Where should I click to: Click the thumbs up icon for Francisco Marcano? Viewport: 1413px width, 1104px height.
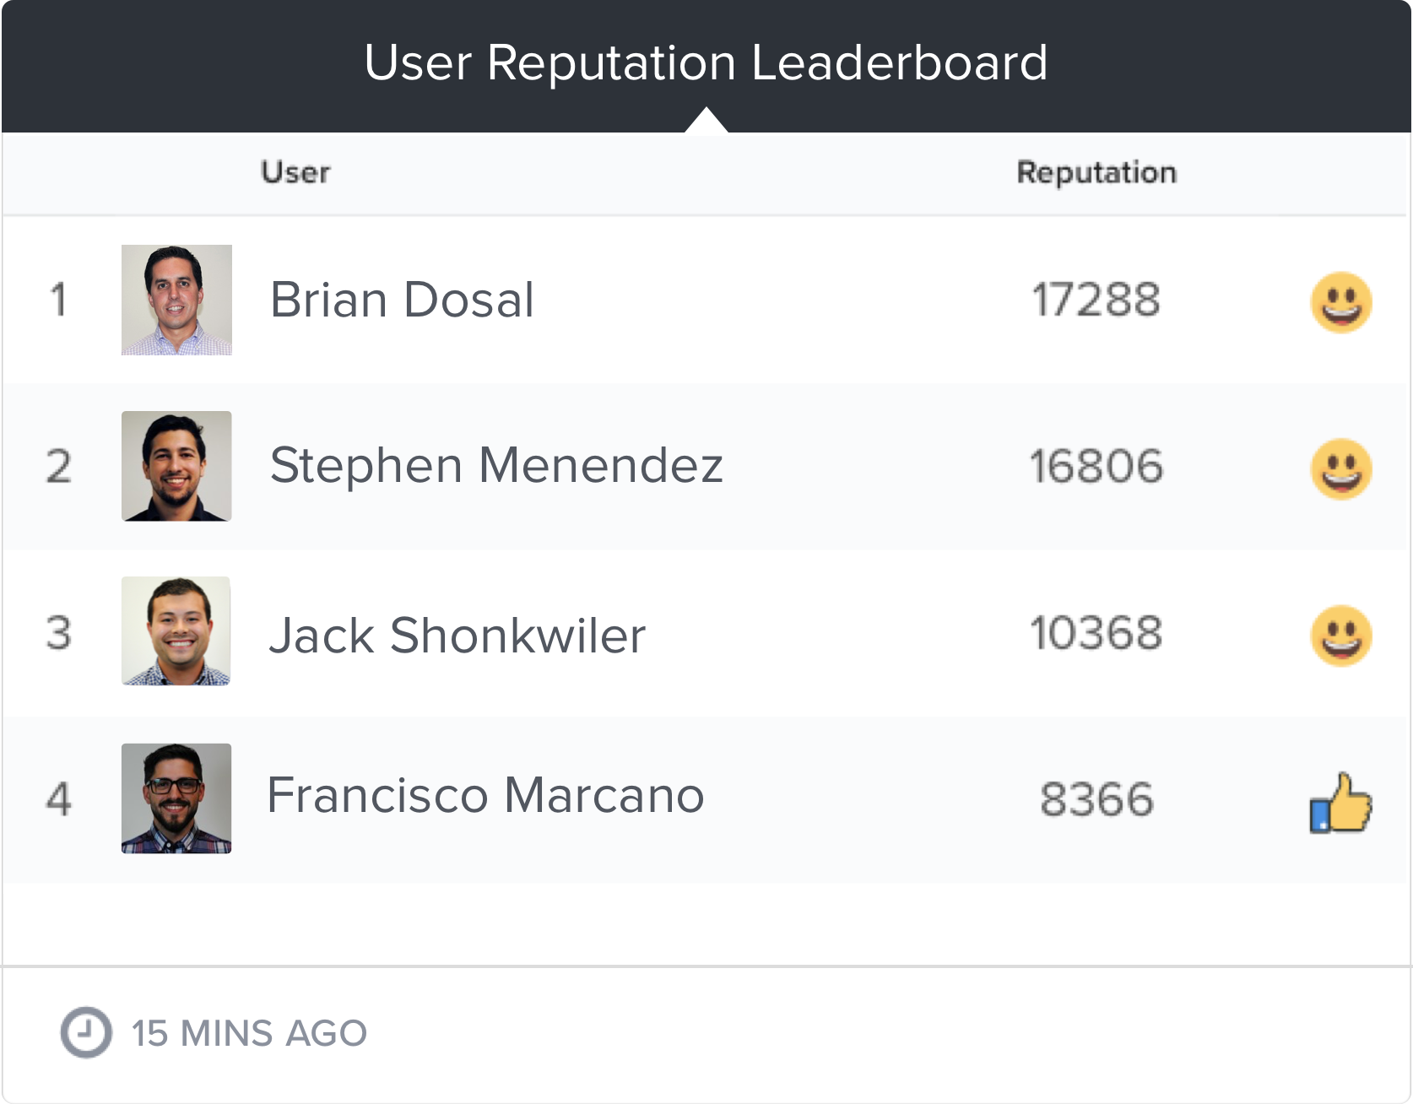[x=1340, y=803]
